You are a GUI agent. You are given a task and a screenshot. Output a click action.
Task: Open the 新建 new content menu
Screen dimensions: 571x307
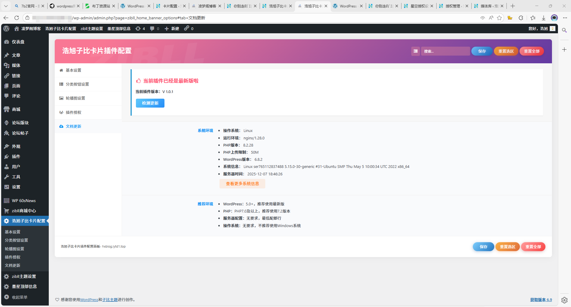(x=172, y=29)
